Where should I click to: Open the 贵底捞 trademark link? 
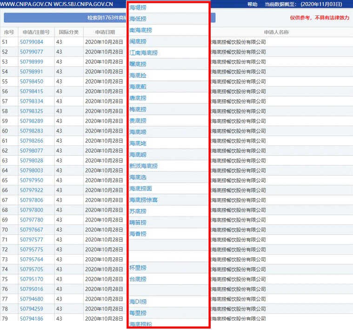click(138, 121)
